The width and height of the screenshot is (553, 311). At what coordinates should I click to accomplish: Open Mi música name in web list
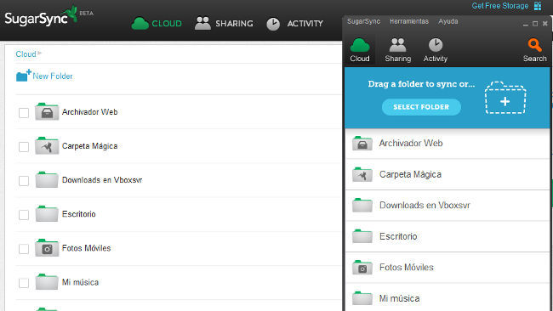(80, 282)
